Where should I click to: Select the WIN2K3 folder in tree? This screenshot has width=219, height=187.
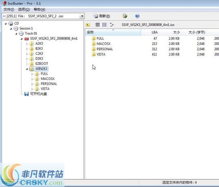41,69
